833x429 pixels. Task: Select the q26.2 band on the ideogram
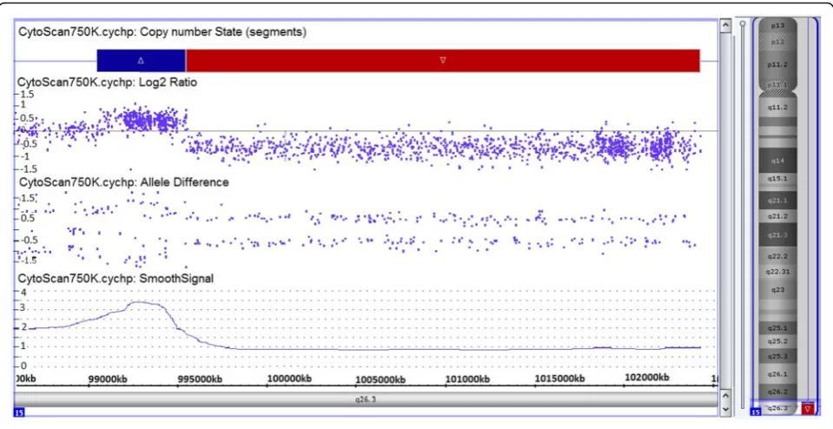(777, 392)
